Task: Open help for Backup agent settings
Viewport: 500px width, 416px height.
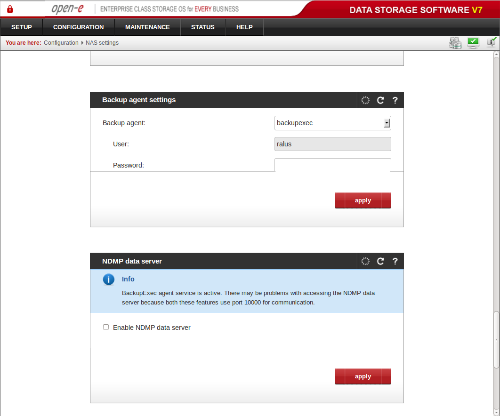Action: click(x=395, y=100)
